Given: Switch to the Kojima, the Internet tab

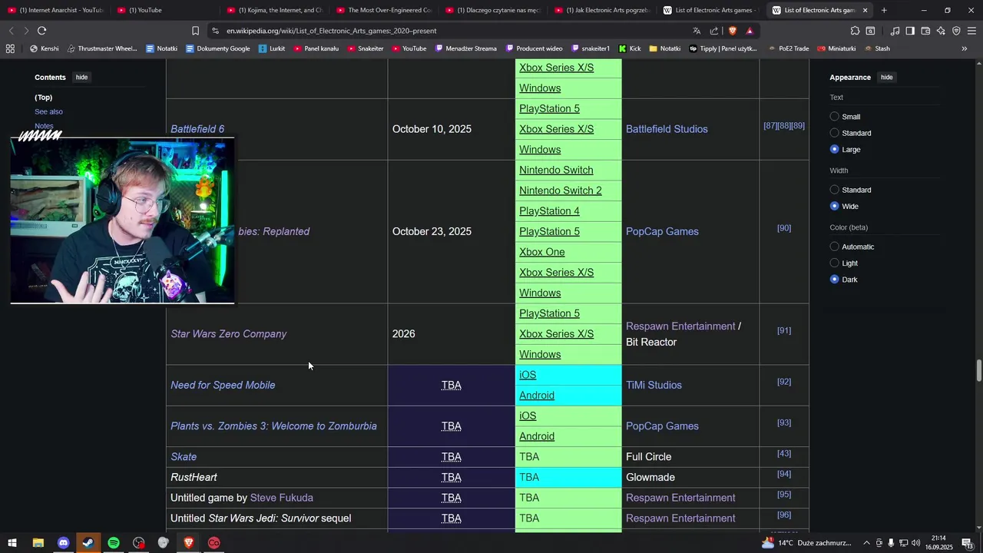Looking at the screenshot, I should 275,10.
